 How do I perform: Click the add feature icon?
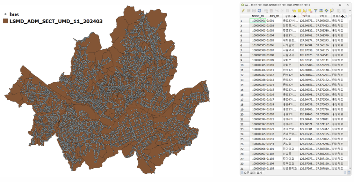point(266,11)
